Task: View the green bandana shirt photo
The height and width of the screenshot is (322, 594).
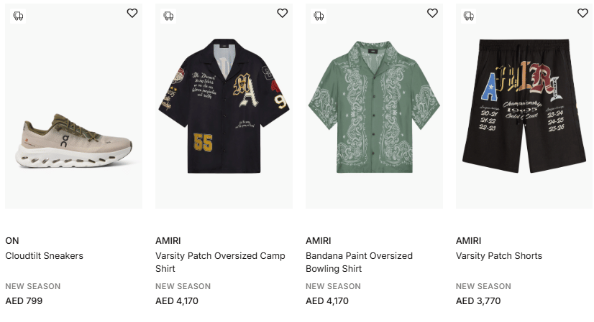Action: click(374, 108)
